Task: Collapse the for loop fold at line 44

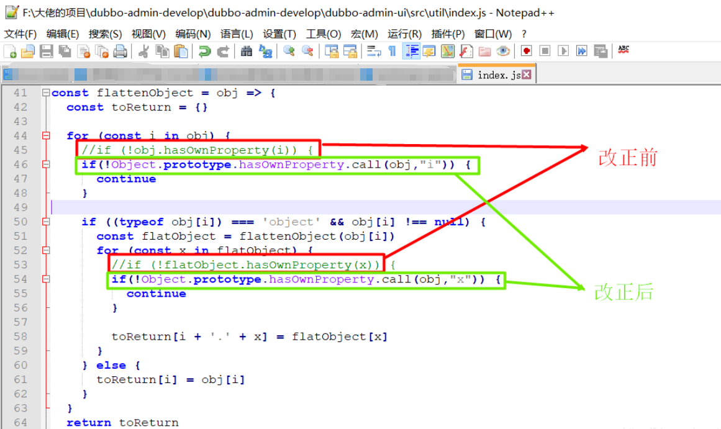Action: [x=46, y=135]
